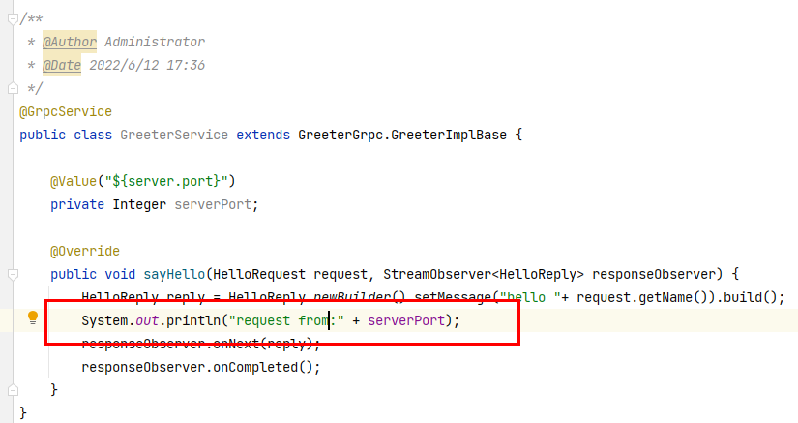
Task: Click the extends keyword
Action: [263, 136]
